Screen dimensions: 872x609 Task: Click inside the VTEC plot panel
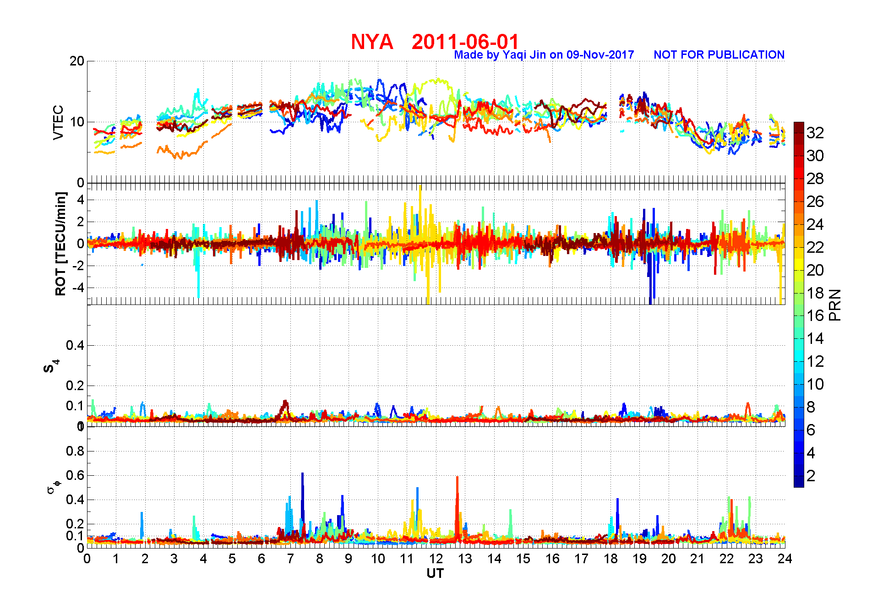436,122
